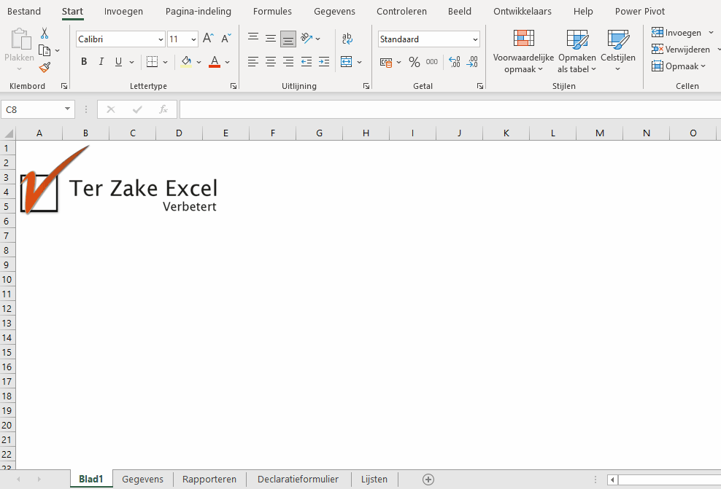Click merge and center icon

(x=346, y=61)
